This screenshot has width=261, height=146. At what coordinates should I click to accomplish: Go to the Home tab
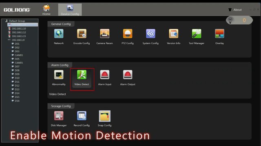tap(46, 10)
